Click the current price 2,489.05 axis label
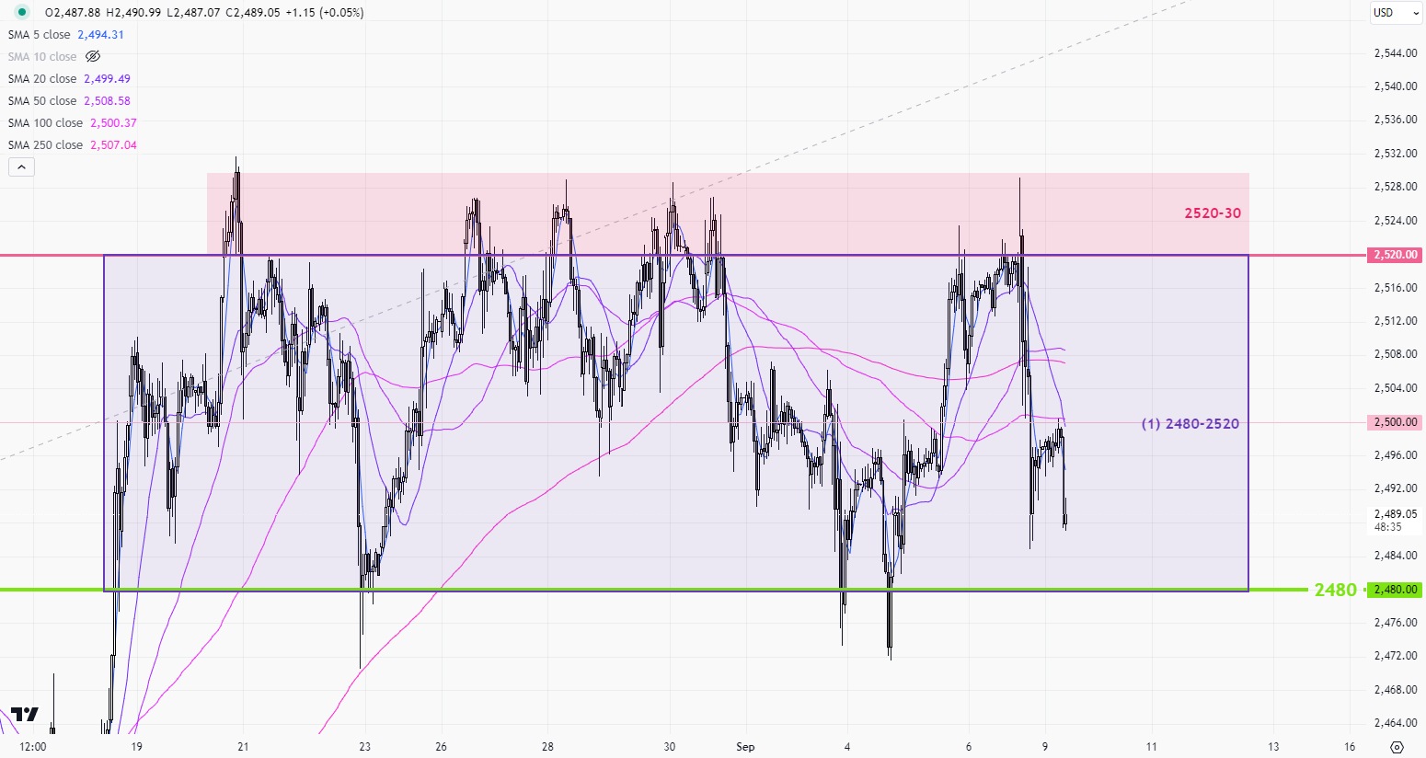Screen dimensions: 1426x758 click(x=1396, y=514)
